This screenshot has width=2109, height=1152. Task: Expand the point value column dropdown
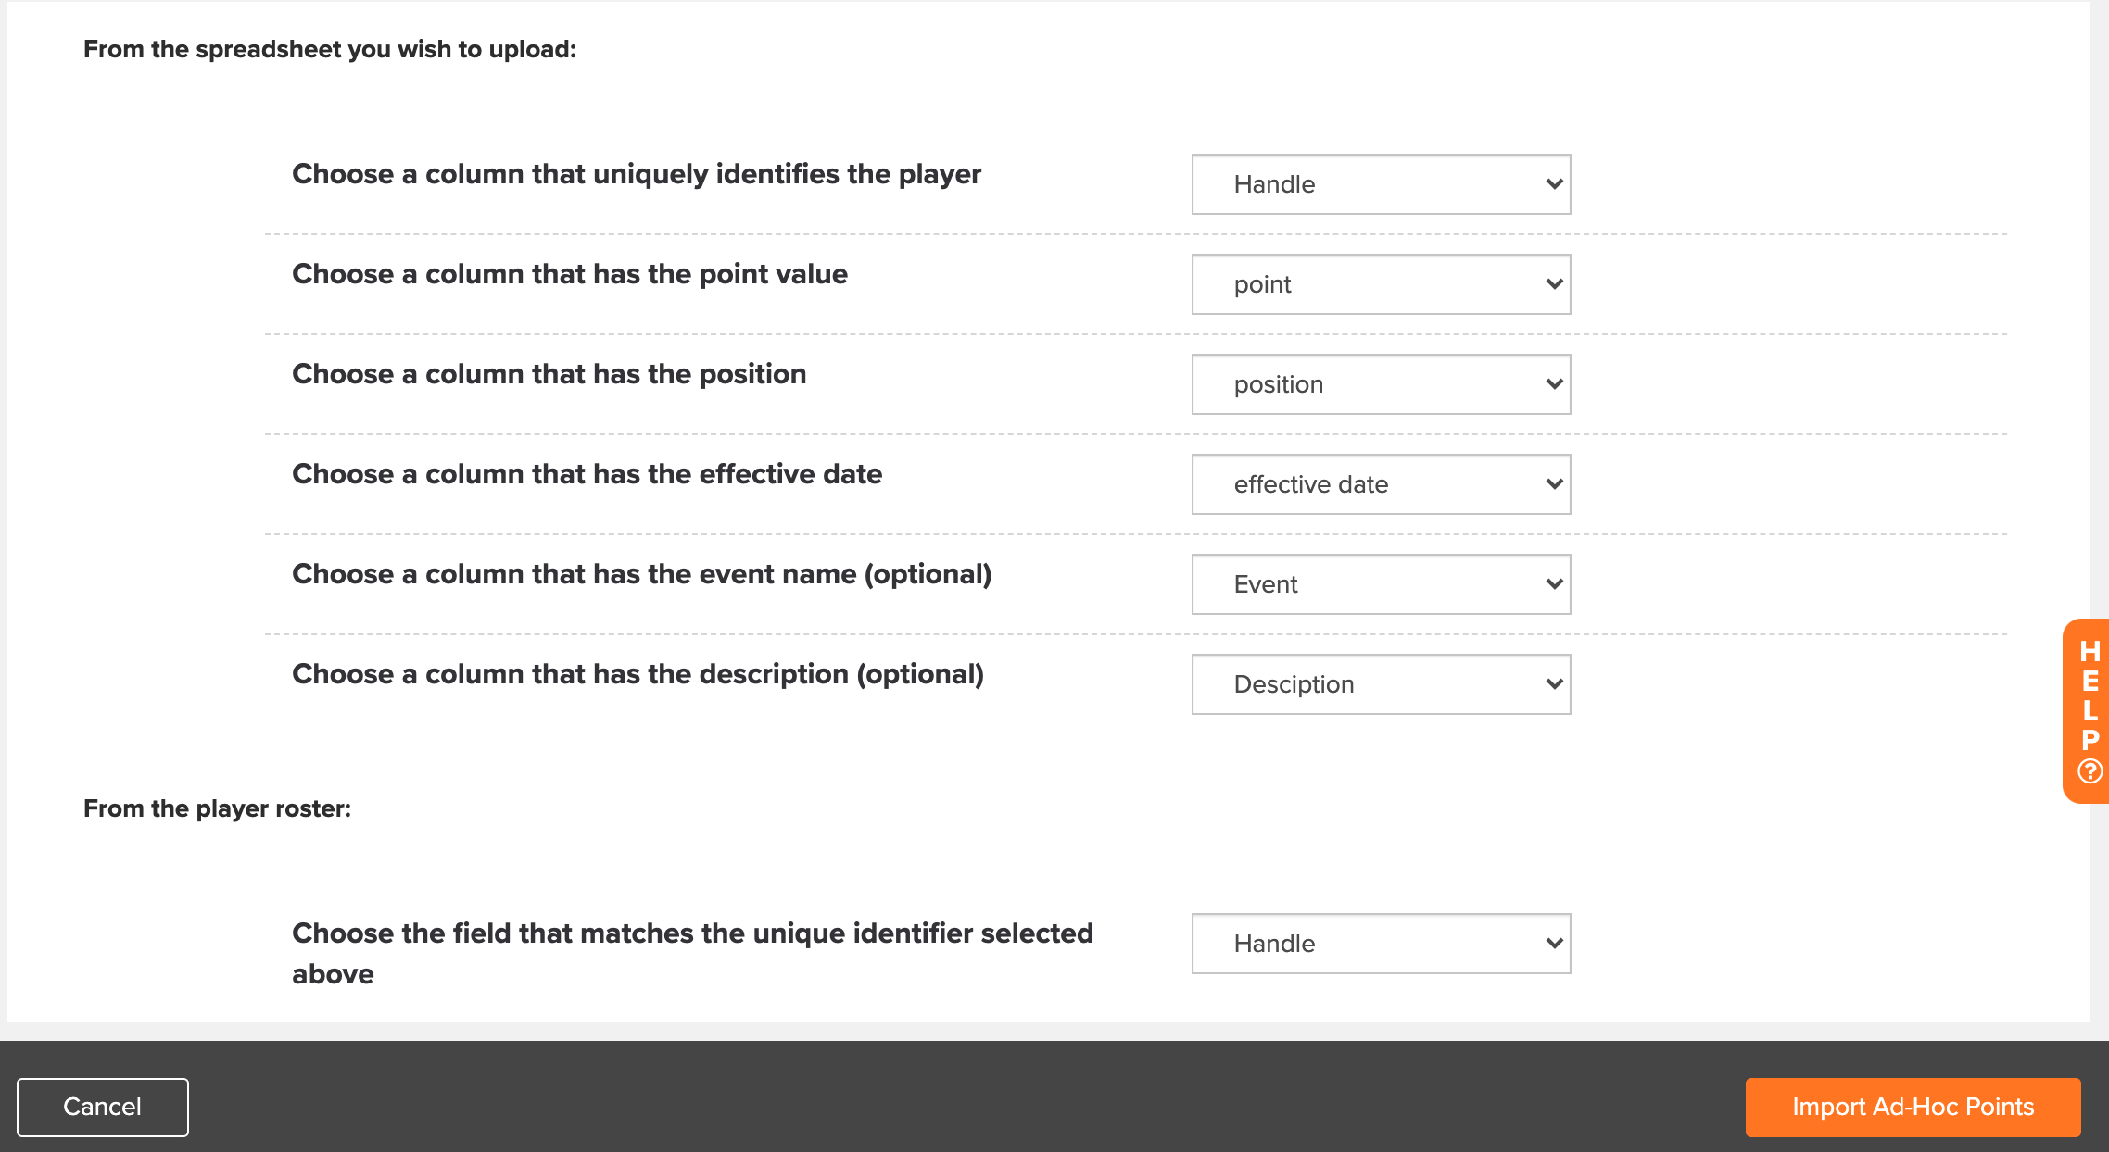[x=1381, y=284]
